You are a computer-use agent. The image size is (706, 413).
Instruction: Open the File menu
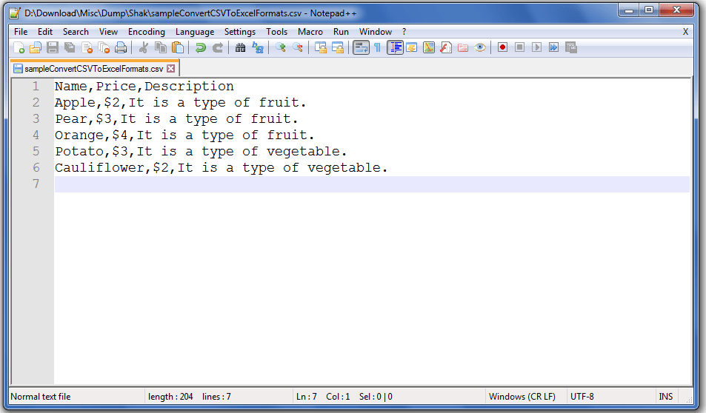pos(21,32)
